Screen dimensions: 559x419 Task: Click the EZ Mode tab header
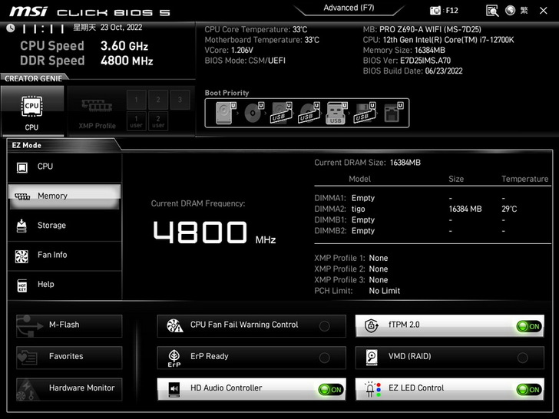[27, 145]
